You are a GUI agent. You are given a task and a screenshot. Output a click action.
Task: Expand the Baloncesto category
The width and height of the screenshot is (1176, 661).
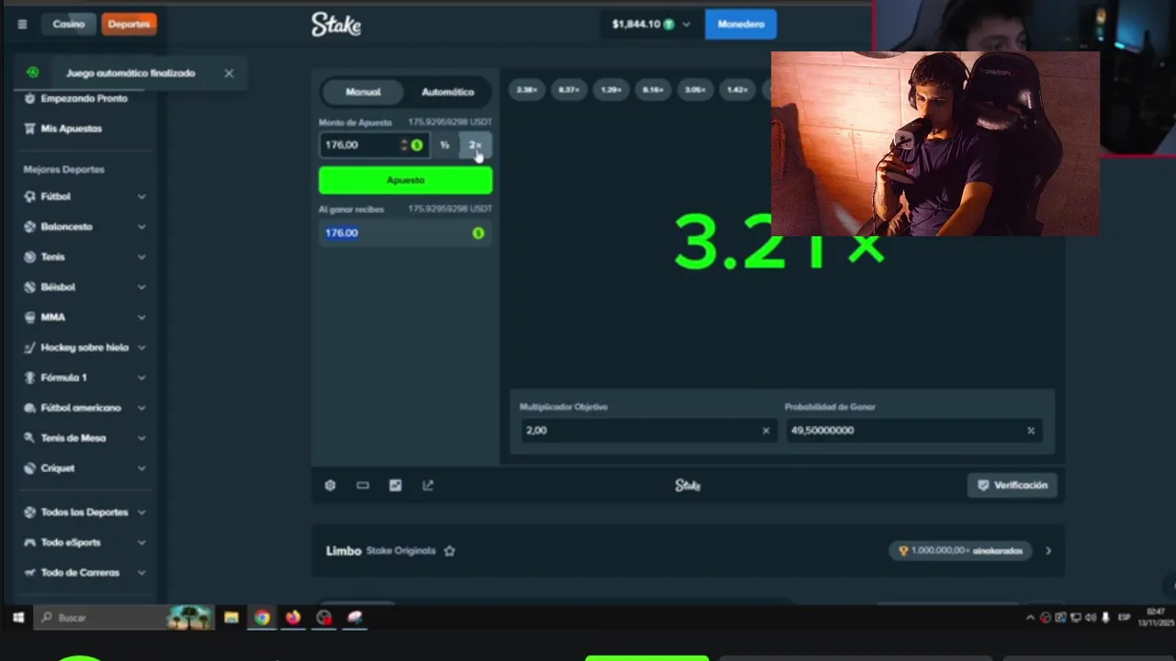pos(141,227)
